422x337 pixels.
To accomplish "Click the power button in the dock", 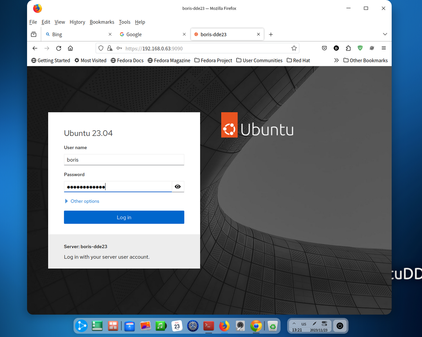I will click(x=340, y=326).
